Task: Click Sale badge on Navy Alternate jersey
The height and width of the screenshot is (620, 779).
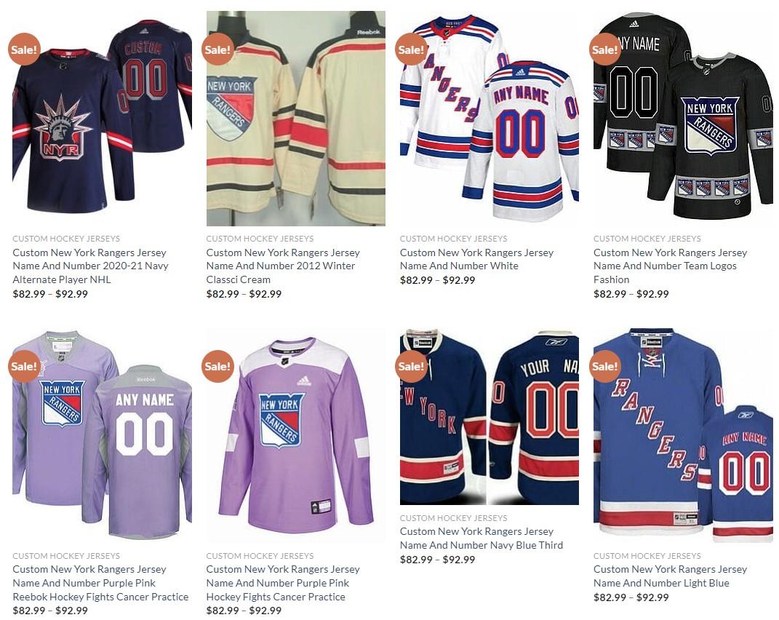Action: (24, 49)
